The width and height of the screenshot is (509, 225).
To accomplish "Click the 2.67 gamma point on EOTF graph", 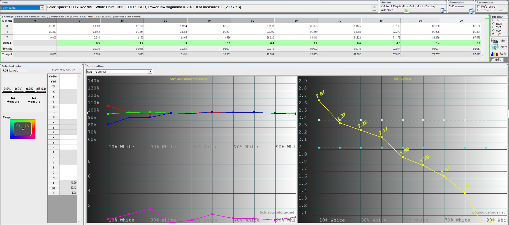I will (x=319, y=100).
